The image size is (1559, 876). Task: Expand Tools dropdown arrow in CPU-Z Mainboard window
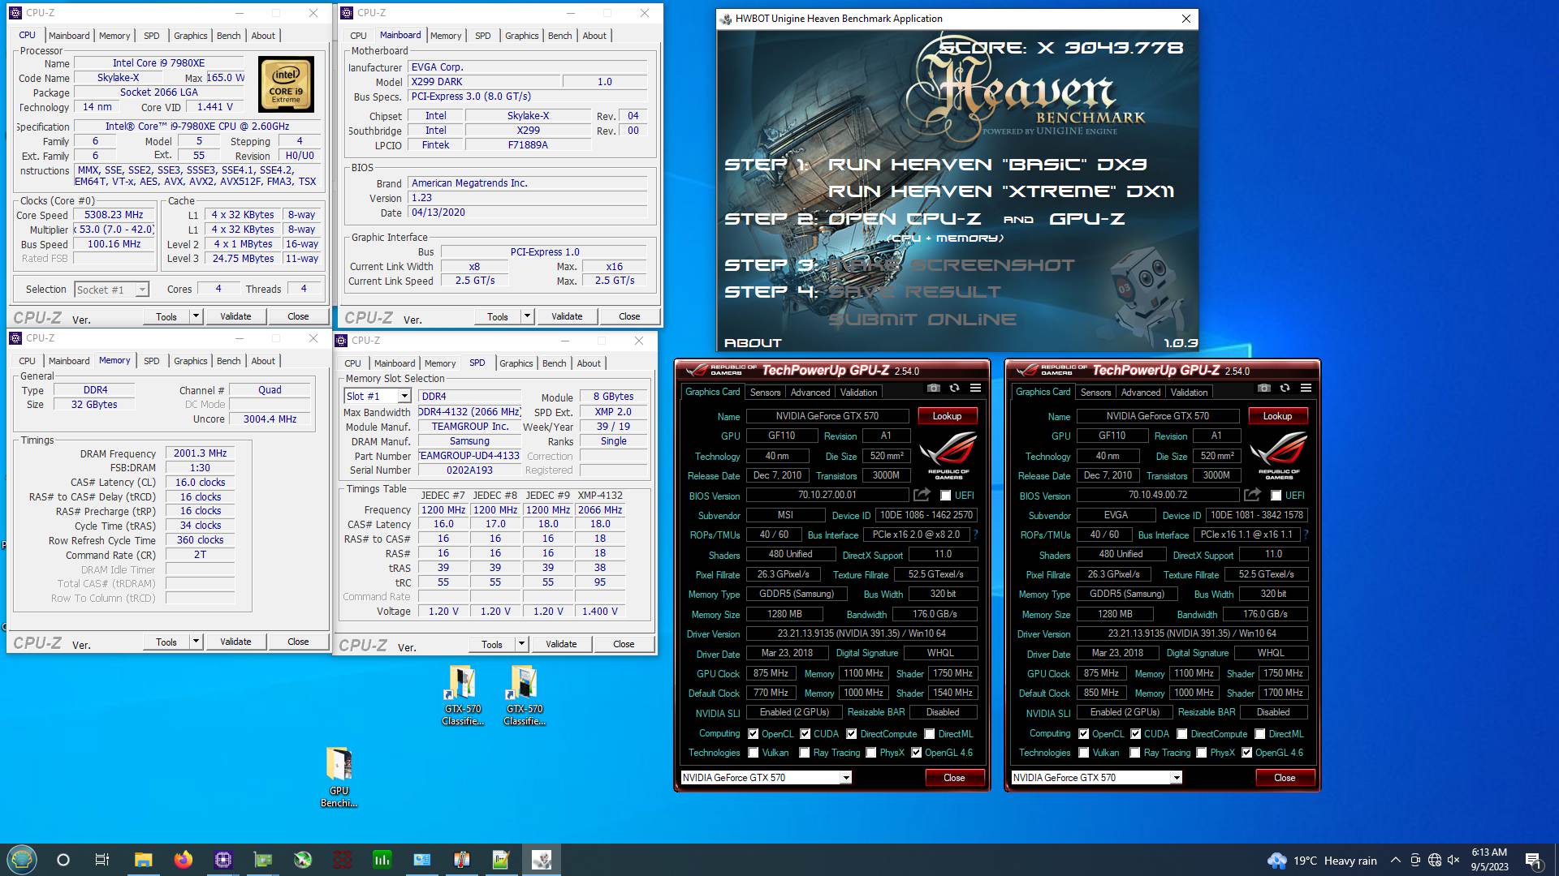pos(527,316)
